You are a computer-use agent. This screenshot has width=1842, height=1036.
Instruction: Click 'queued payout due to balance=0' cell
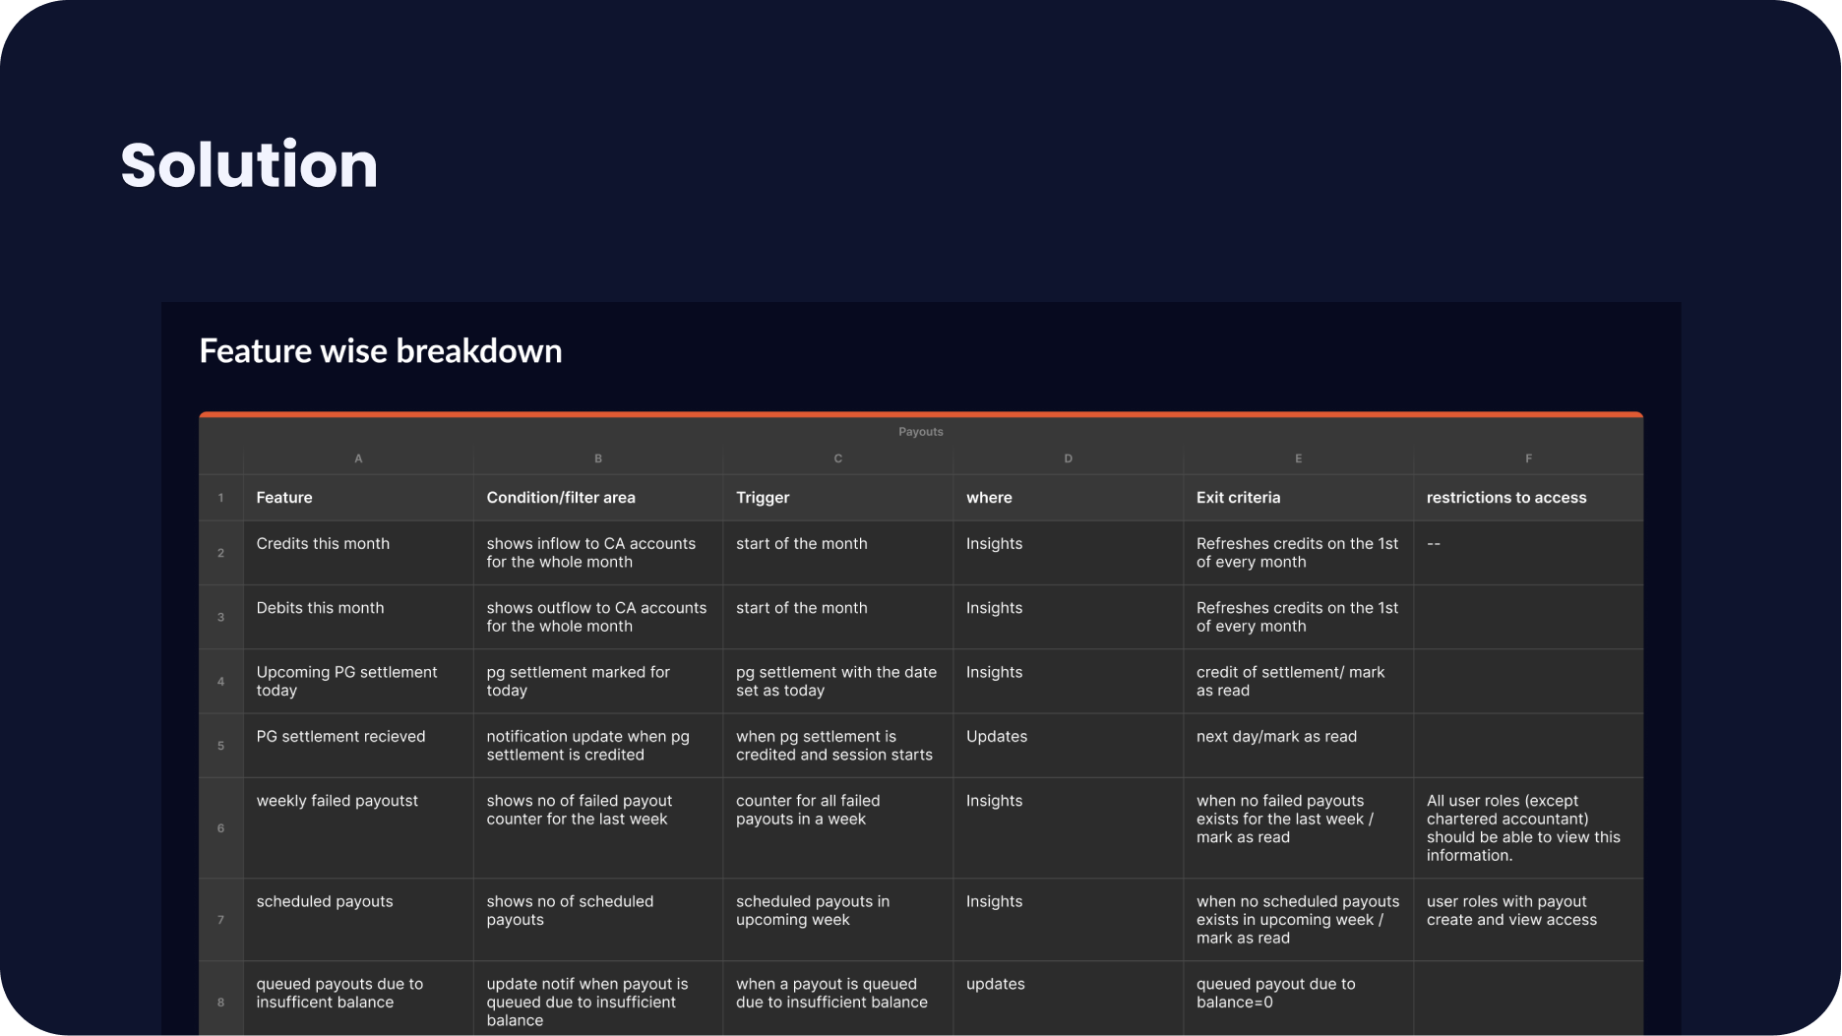(x=1298, y=999)
